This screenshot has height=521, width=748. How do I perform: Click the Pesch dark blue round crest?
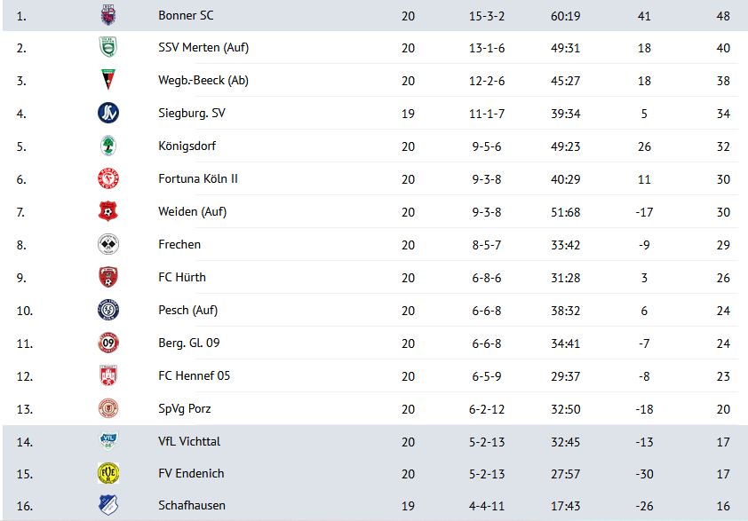(108, 310)
